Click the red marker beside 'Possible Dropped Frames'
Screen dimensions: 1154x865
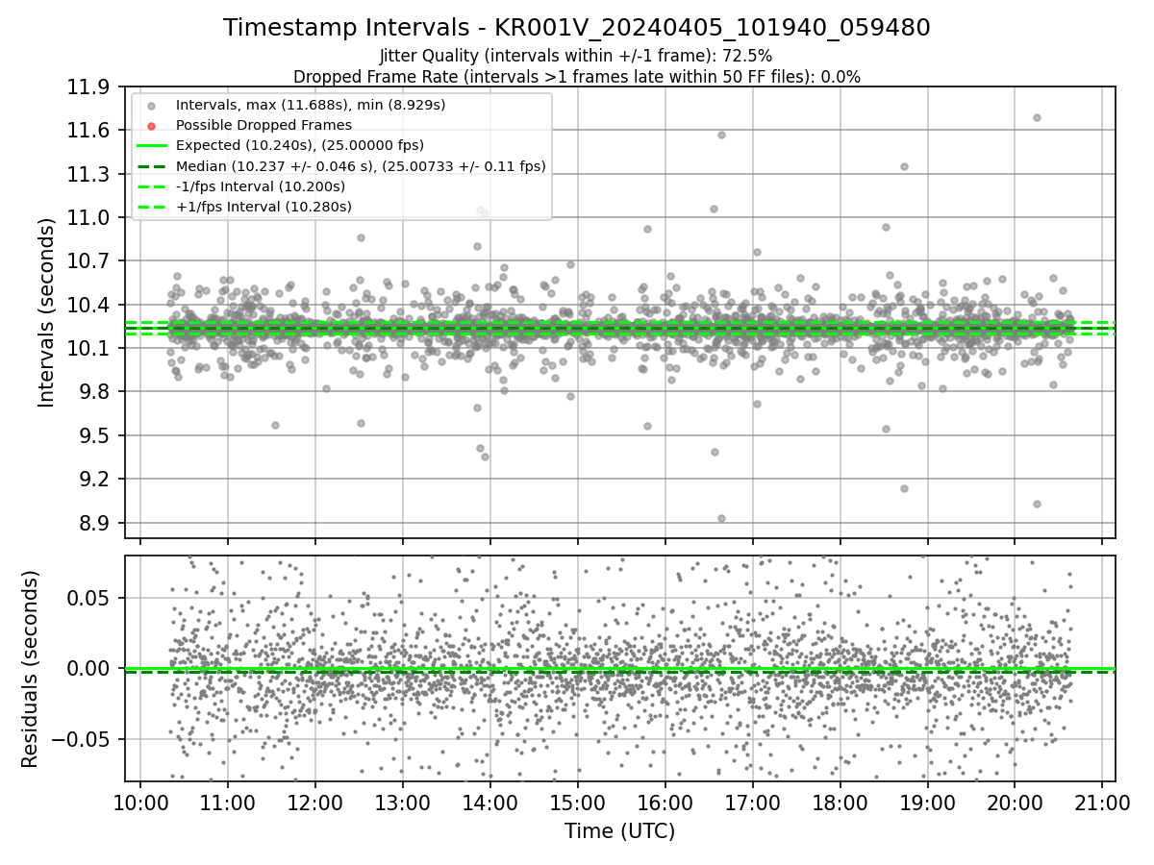[151, 125]
